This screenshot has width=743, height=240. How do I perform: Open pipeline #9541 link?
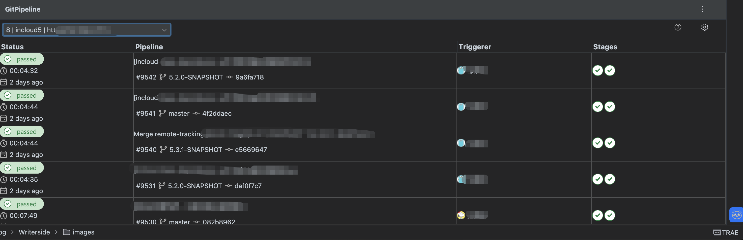146,114
